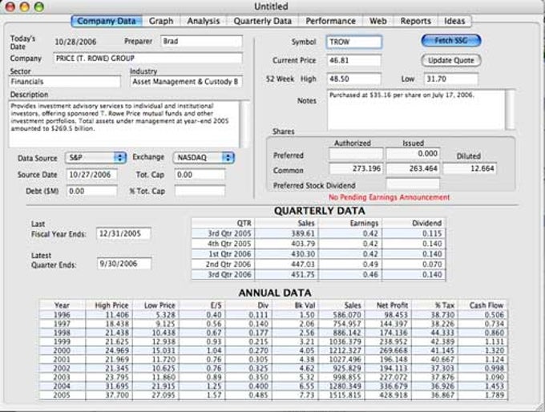Click the Earnings column header
This screenshot has width=545, height=412.
click(x=350, y=223)
